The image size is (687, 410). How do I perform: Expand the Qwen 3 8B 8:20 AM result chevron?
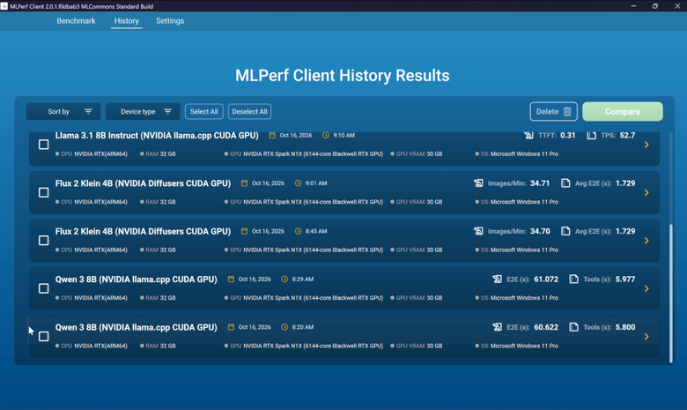[x=646, y=337]
